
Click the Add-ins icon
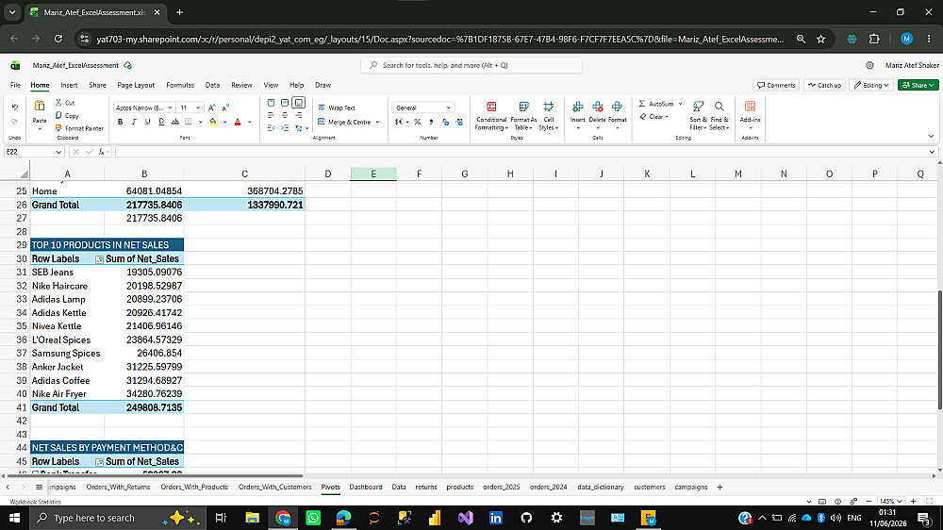click(750, 107)
